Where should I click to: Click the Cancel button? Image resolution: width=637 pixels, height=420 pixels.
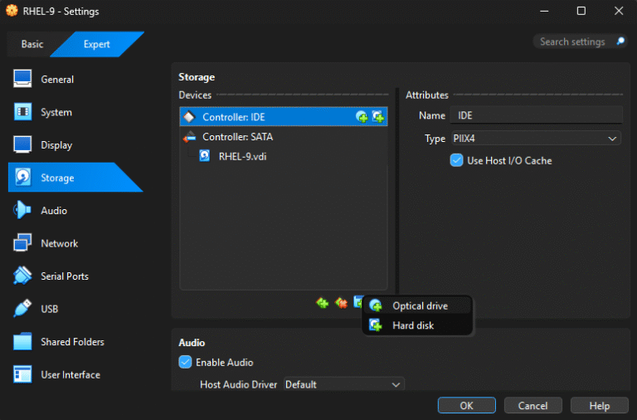click(x=532, y=406)
